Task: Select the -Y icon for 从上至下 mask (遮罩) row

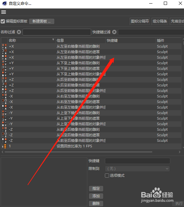Action: (x=4, y=118)
